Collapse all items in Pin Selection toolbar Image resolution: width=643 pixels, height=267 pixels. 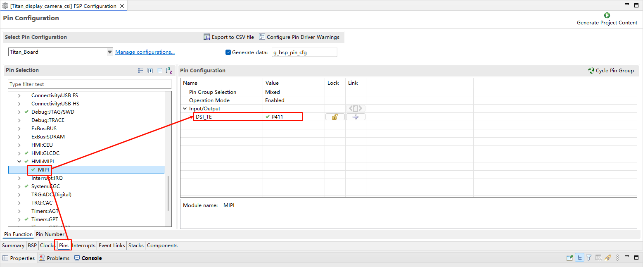[159, 71]
